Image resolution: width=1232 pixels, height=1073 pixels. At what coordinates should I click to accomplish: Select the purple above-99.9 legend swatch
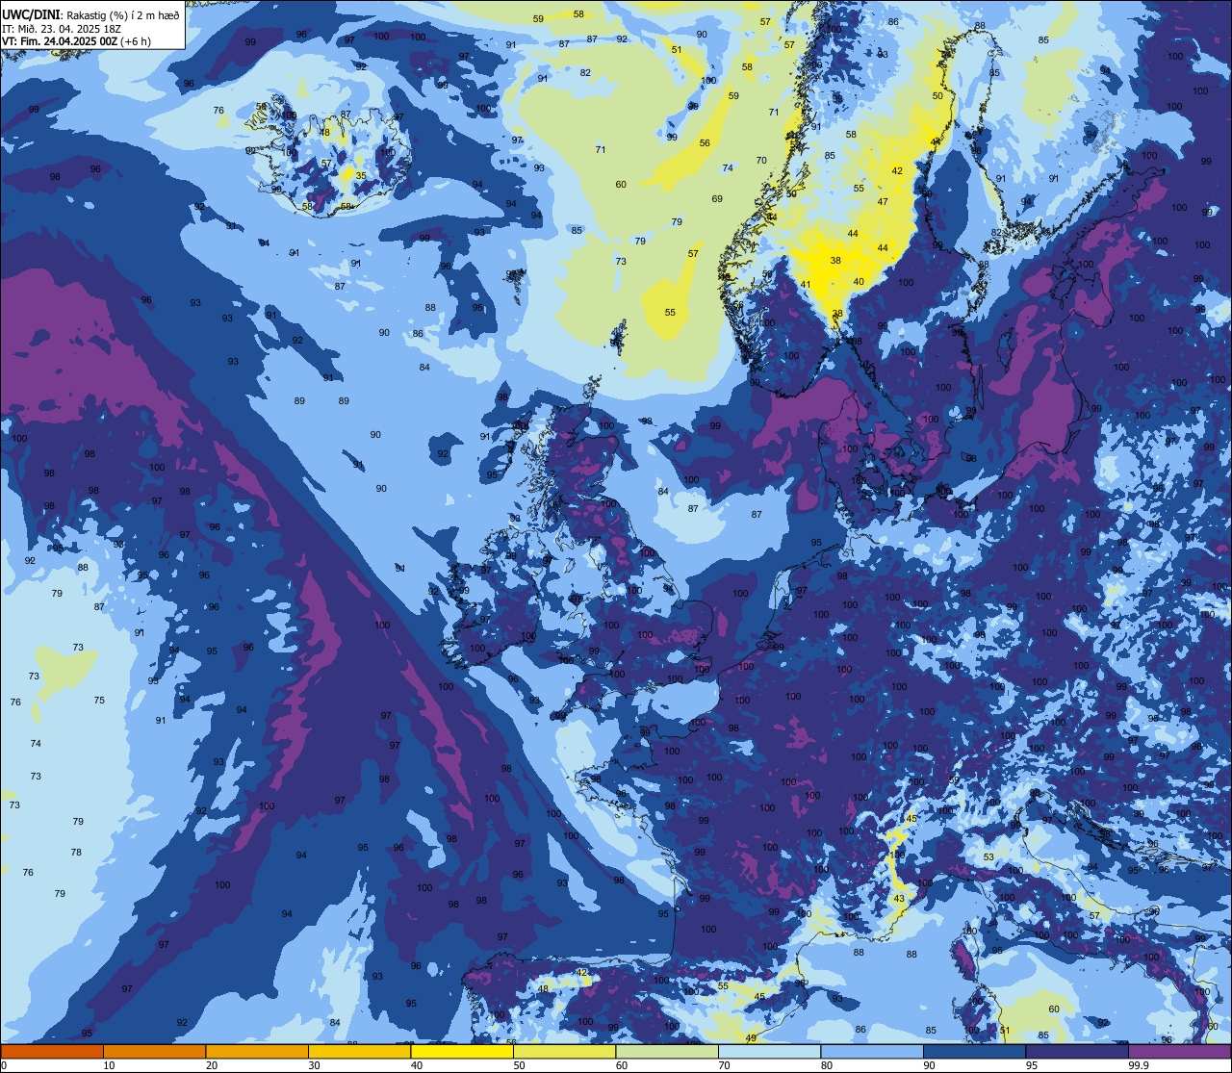(x=1179, y=1051)
